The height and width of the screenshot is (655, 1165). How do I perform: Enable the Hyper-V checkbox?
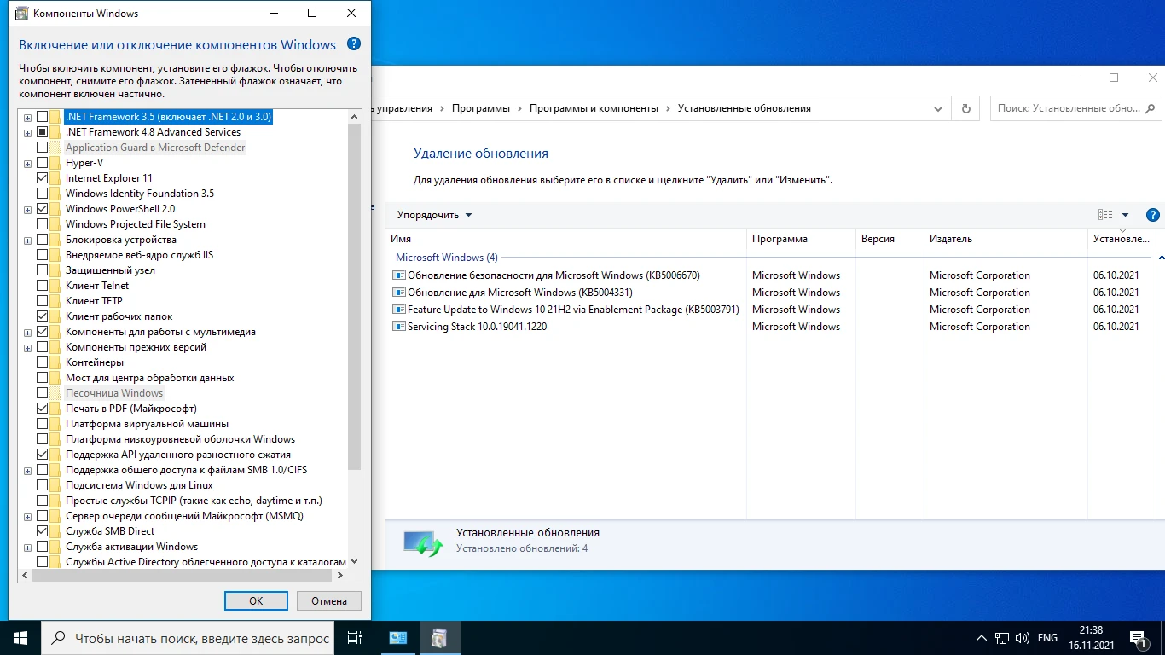(x=43, y=163)
